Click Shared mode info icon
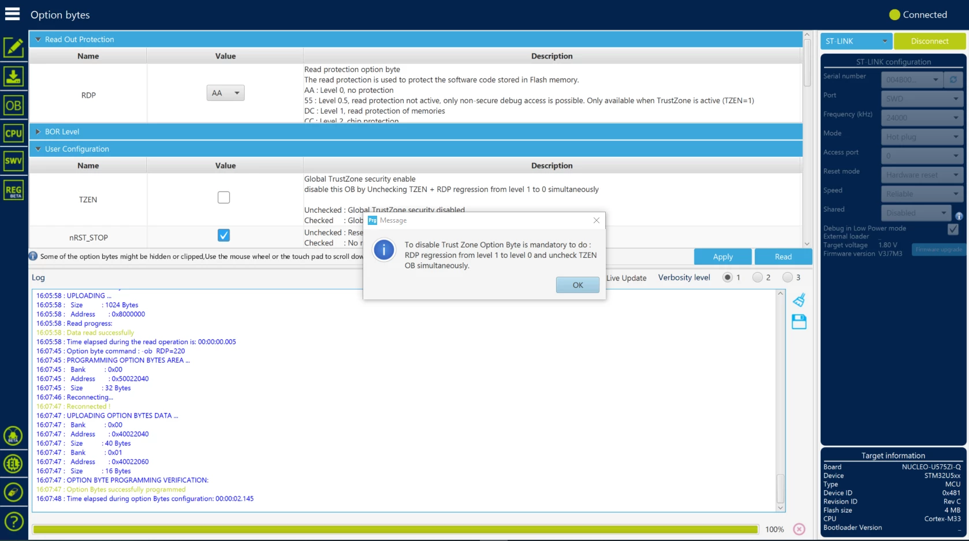The image size is (969, 541). (x=959, y=216)
